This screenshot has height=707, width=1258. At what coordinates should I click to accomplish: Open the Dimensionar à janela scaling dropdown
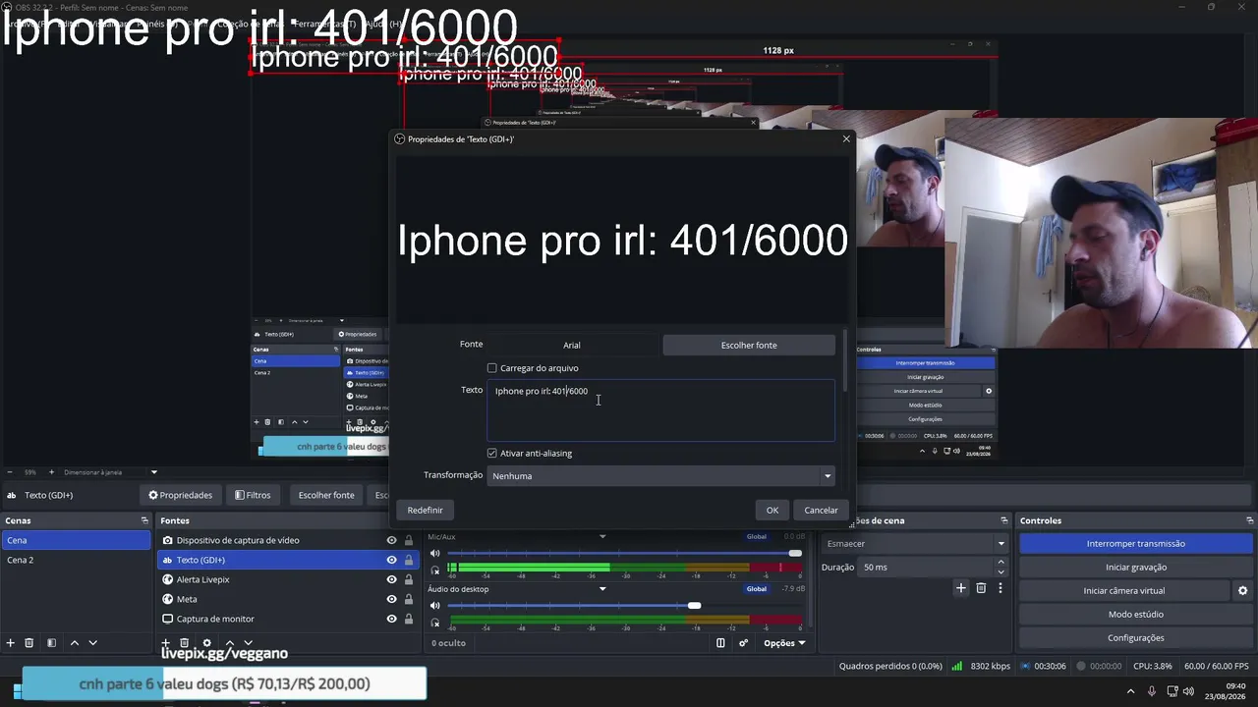coord(109,472)
